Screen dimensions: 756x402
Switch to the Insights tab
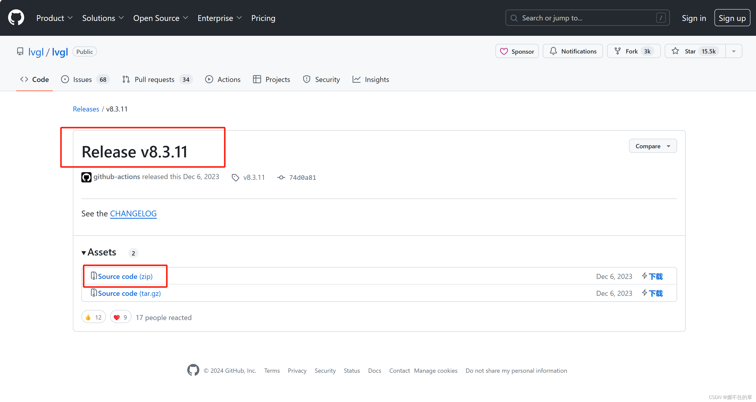tap(371, 80)
